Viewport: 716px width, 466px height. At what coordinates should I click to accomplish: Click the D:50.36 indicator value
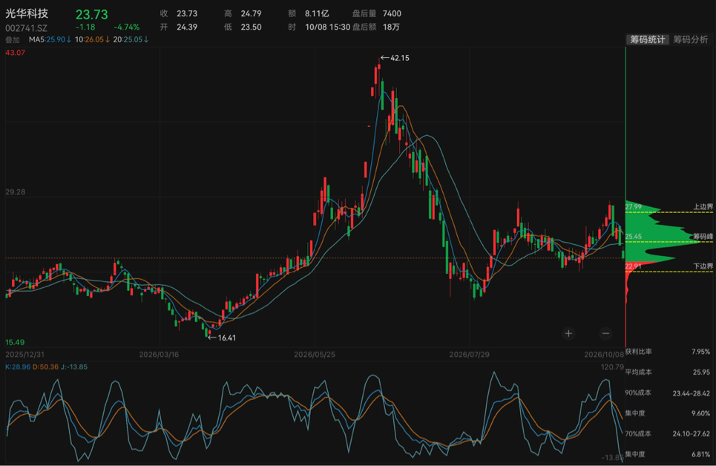pos(46,367)
